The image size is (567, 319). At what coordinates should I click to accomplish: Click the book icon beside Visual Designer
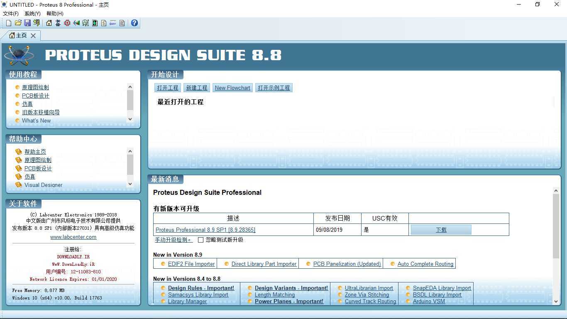(x=18, y=185)
